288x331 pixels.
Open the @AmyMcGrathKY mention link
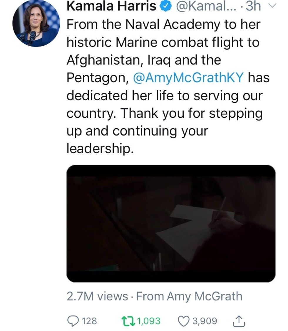[x=188, y=78]
